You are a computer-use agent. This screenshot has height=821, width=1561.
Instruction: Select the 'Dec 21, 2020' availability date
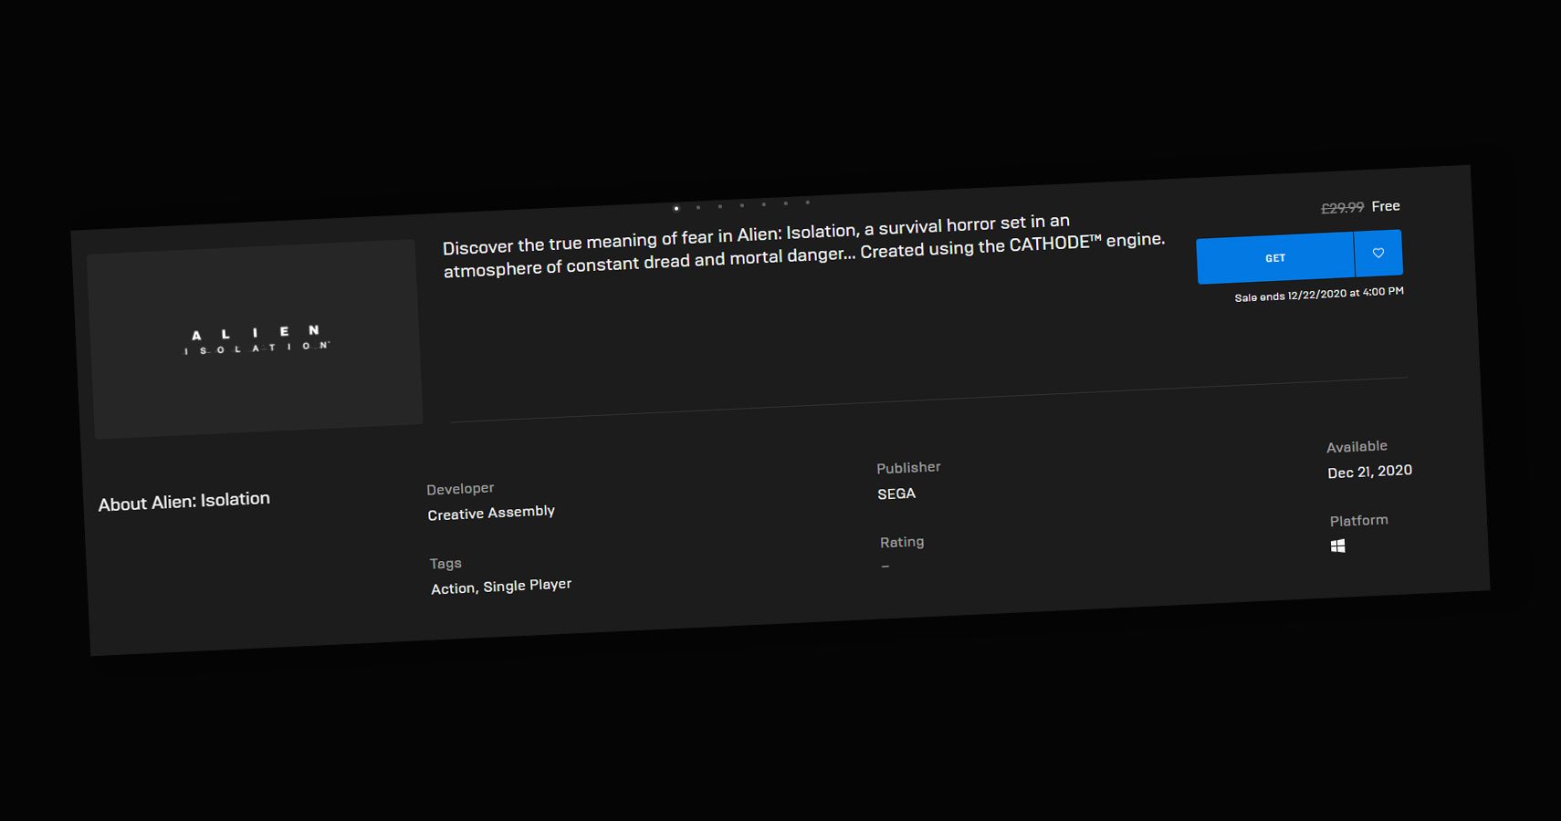1370,472
